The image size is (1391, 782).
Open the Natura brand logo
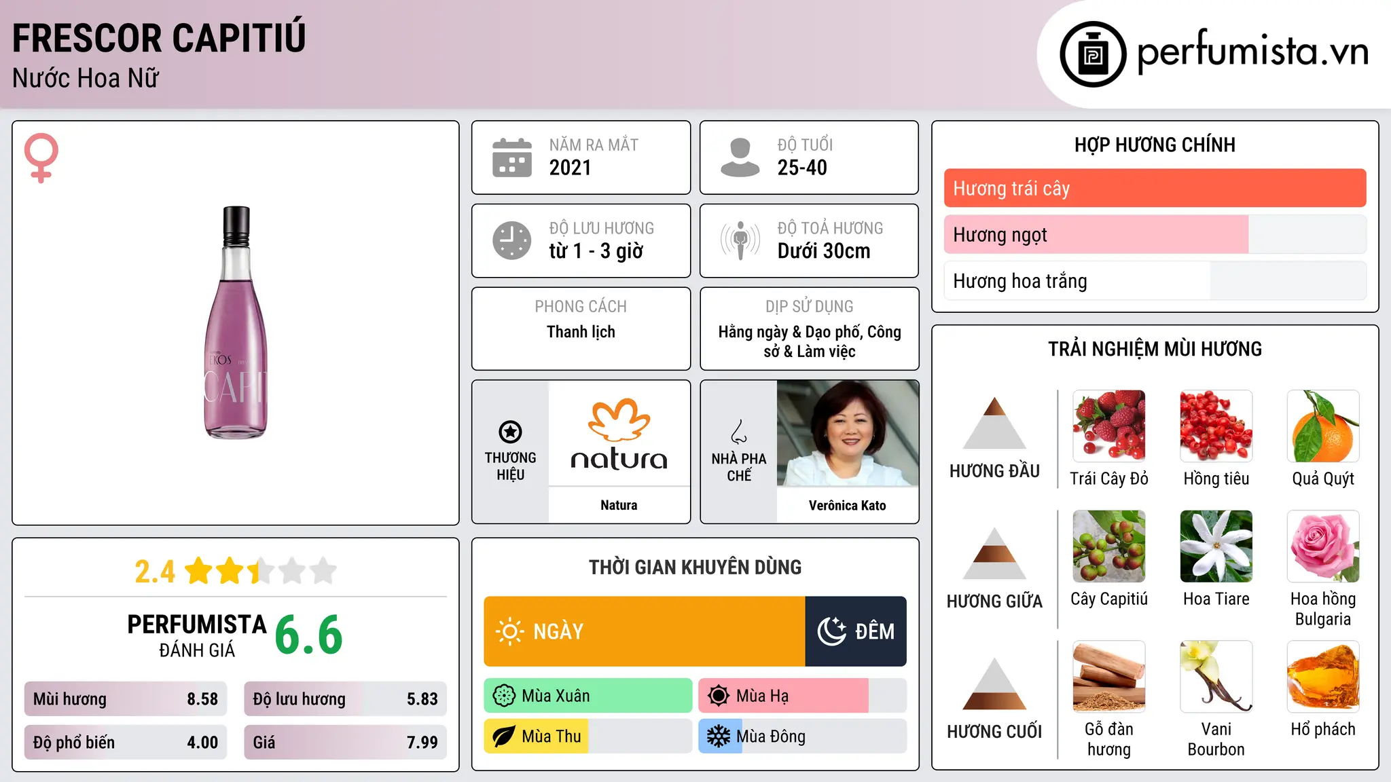(619, 434)
